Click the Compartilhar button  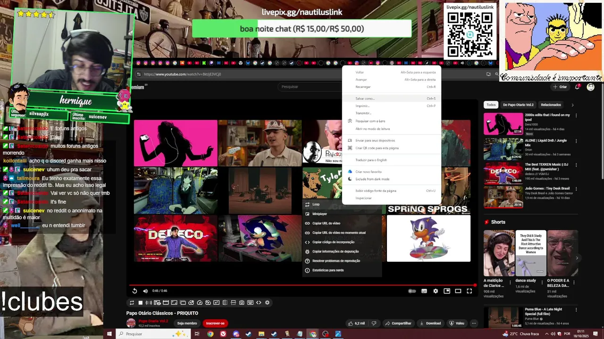coord(398,323)
